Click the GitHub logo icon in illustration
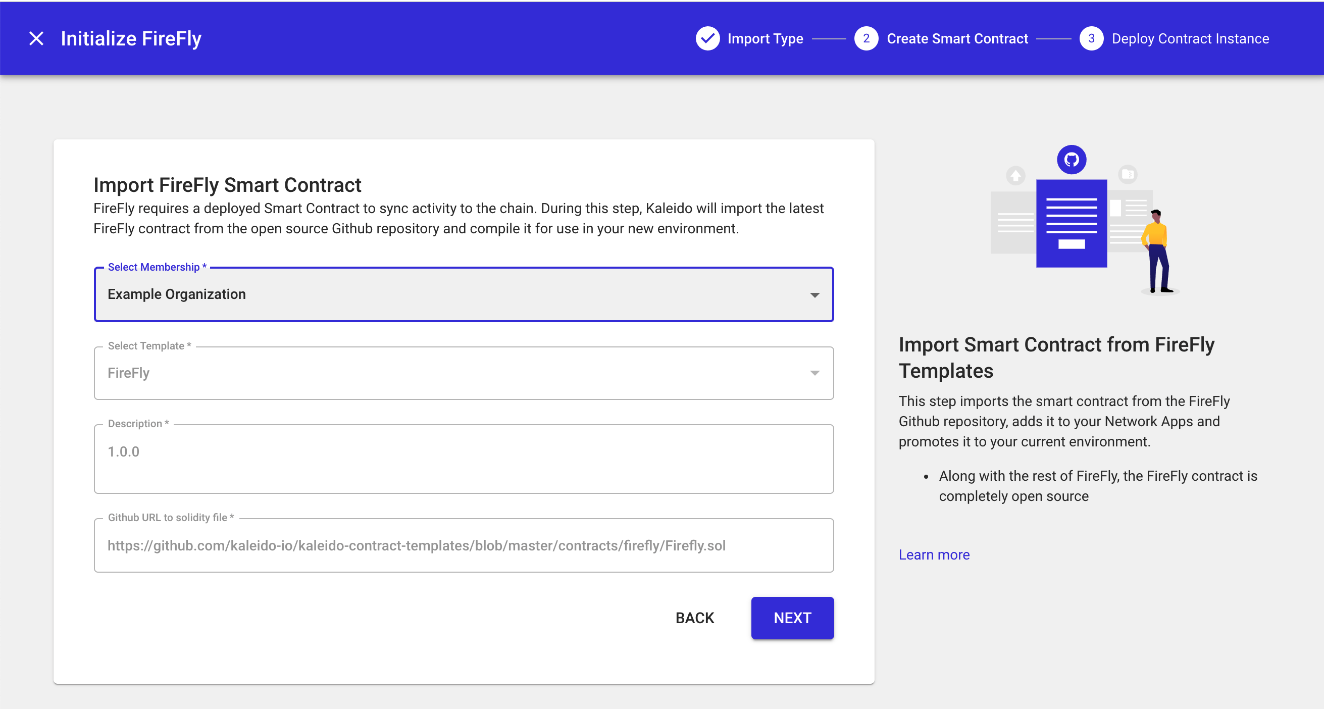Screen dimensions: 1324x709 point(1071,160)
